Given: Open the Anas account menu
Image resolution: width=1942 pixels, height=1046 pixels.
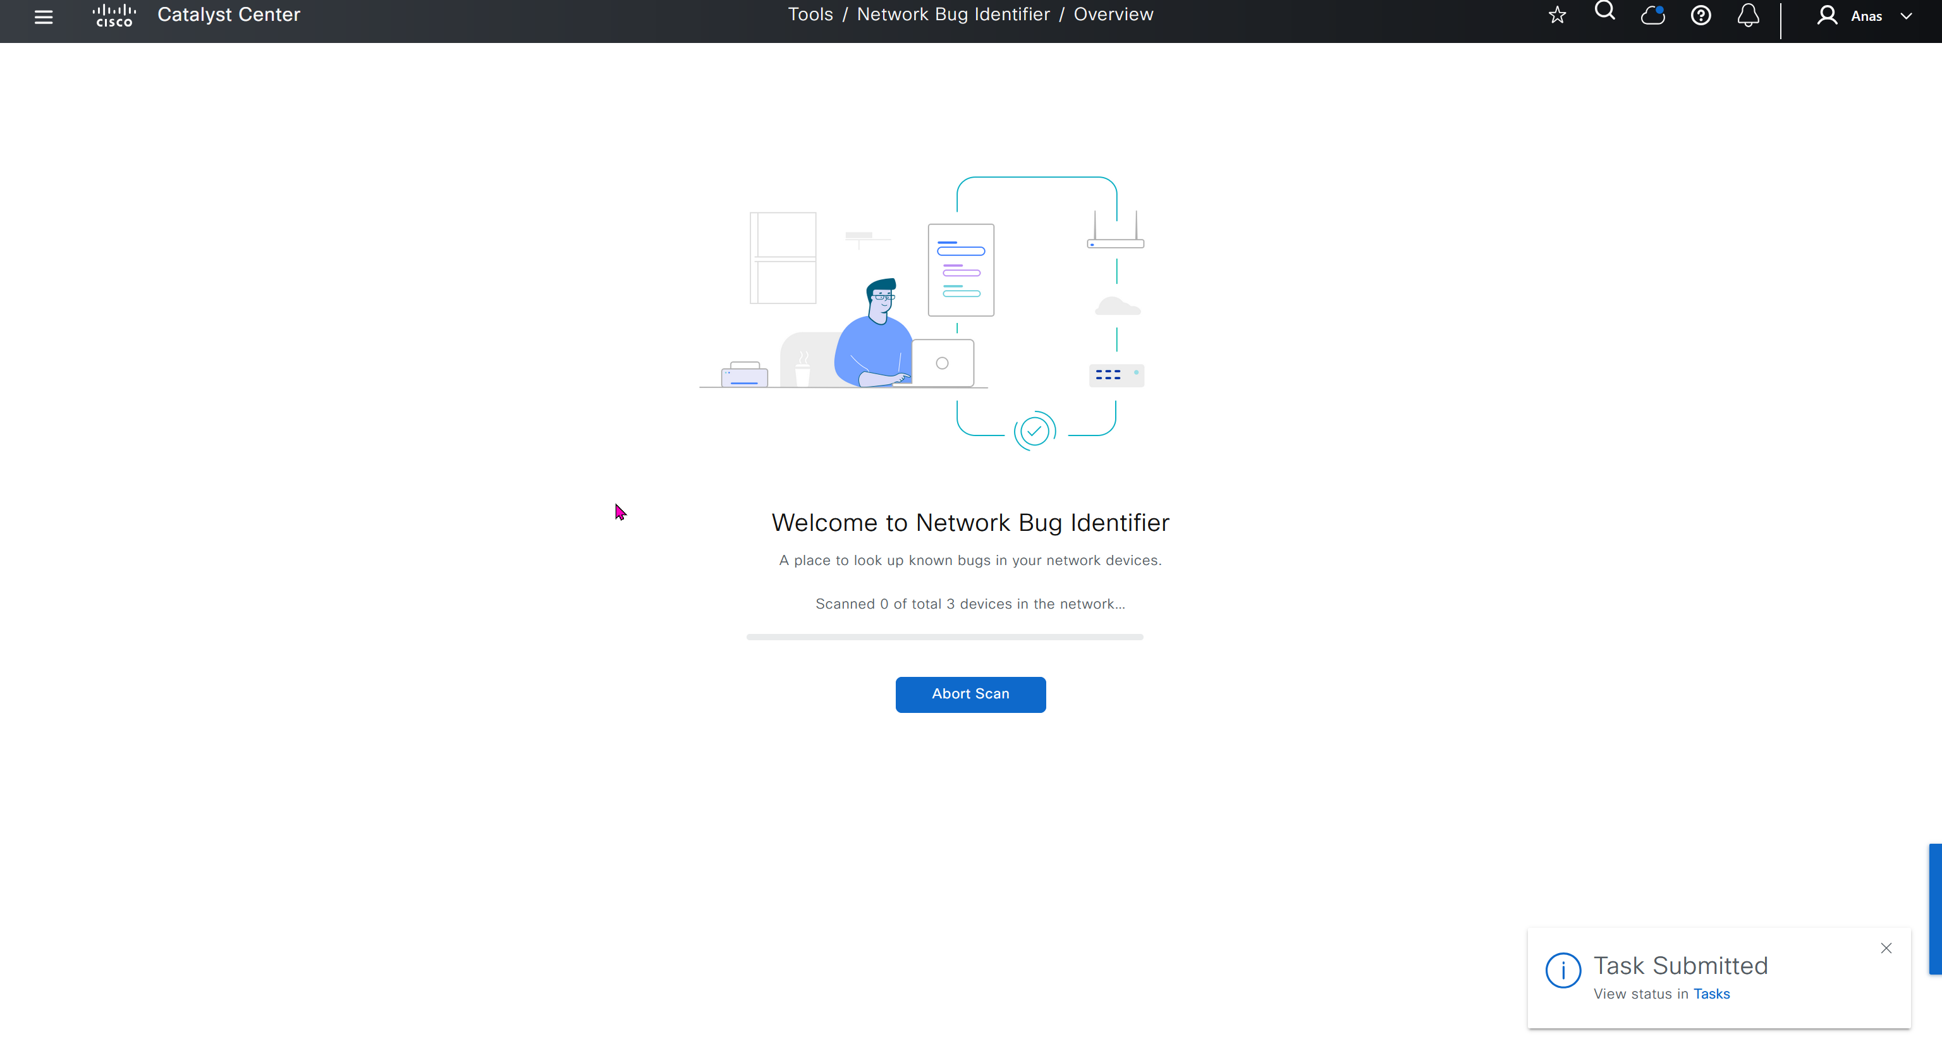Looking at the screenshot, I should pos(1866,16).
